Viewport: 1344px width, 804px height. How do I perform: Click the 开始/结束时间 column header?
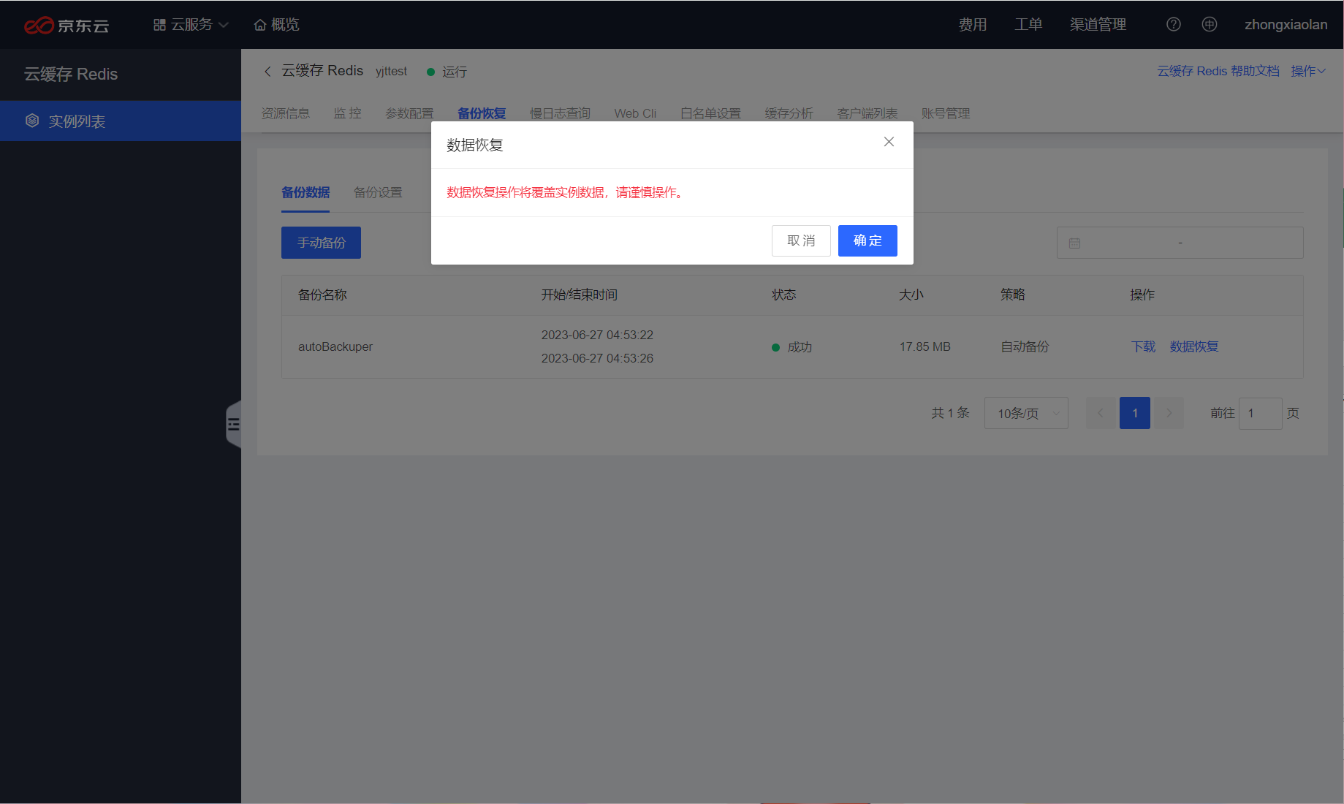(x=579, y=295)
